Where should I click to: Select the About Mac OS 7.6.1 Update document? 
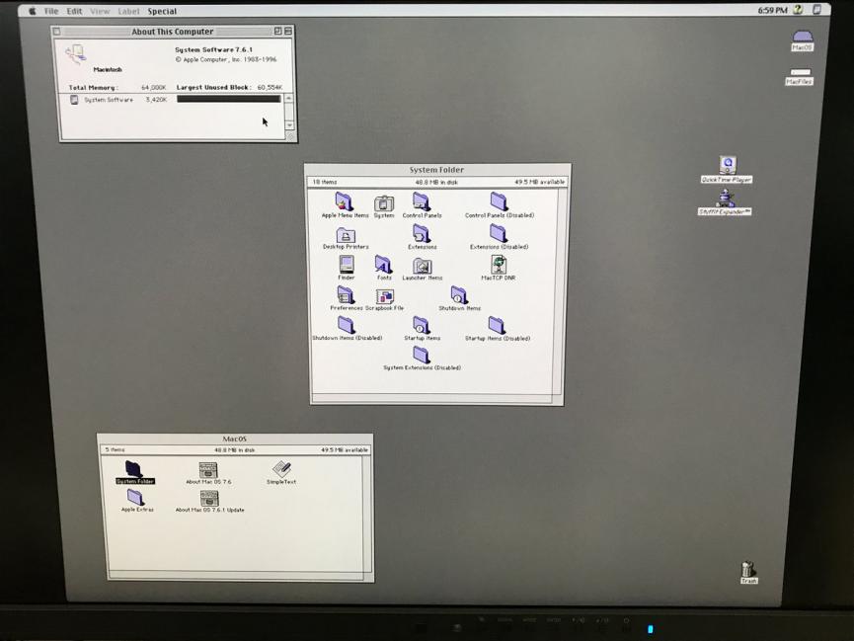click(x=209, y=499)
